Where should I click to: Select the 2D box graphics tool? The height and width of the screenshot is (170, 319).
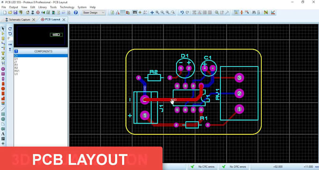3,114
